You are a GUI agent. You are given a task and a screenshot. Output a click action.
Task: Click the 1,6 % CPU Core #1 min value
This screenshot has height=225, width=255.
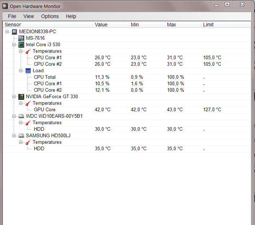pyautogui.click(x=137, y=84)
